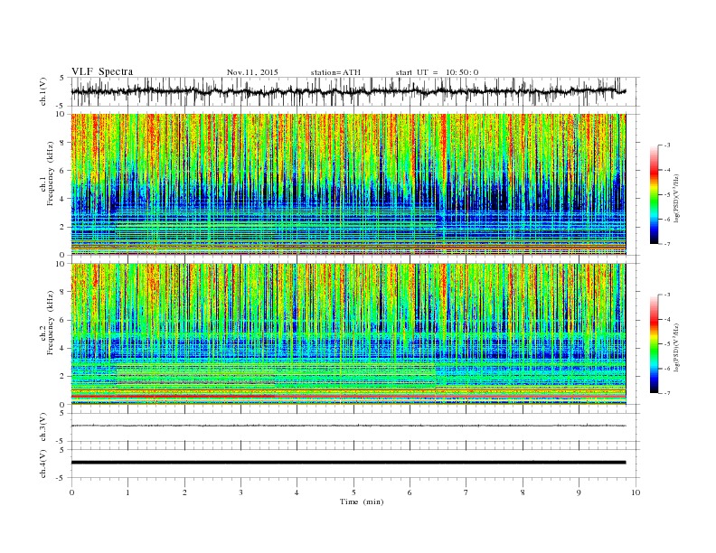Viewport: 716px width, 553px height.
Task: Click the "4" kHz tick on ch.2 frequency axis
Action: [x=63, y=348]
